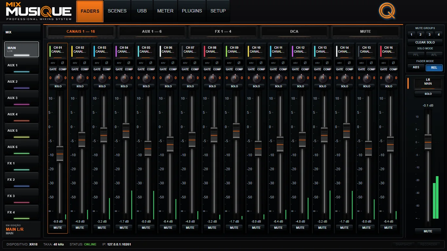The image size is (447, 251).
Task: Activate mute group 4
Action: point(438,34)
